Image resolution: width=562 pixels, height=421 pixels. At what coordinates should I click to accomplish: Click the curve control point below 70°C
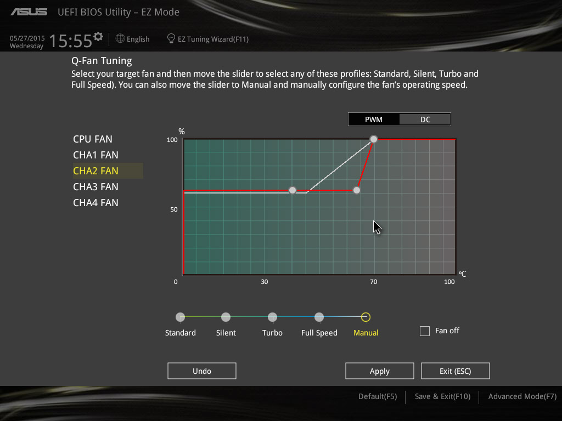point(357,190)
